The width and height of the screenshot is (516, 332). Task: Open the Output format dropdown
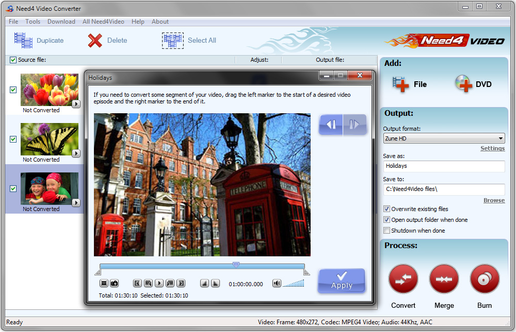click(444, 138)
